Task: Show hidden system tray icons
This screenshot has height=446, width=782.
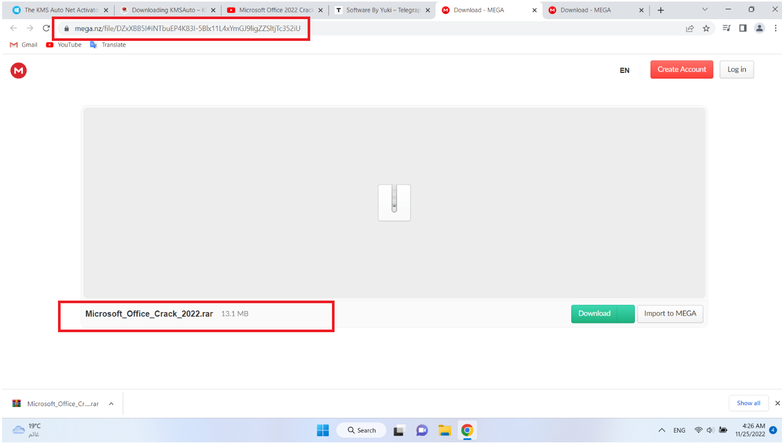Action: 661,430
